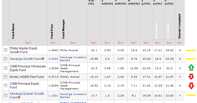Image resolution: width=197 pixels, height=103 pixels.
Task: Click the 1.8298 fund price value
Action: click(x=53, y=68)
